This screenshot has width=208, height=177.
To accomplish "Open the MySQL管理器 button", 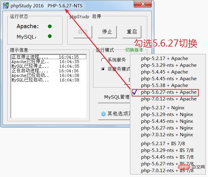I will [x=114, y=97].
